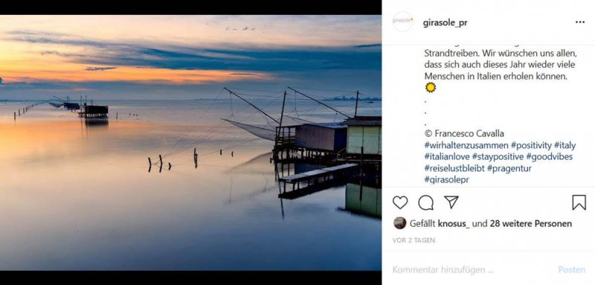Open the knosus_ liker profile link
Image resolution: width=595 pixels, height=285 pixels.
click(454, 224)
